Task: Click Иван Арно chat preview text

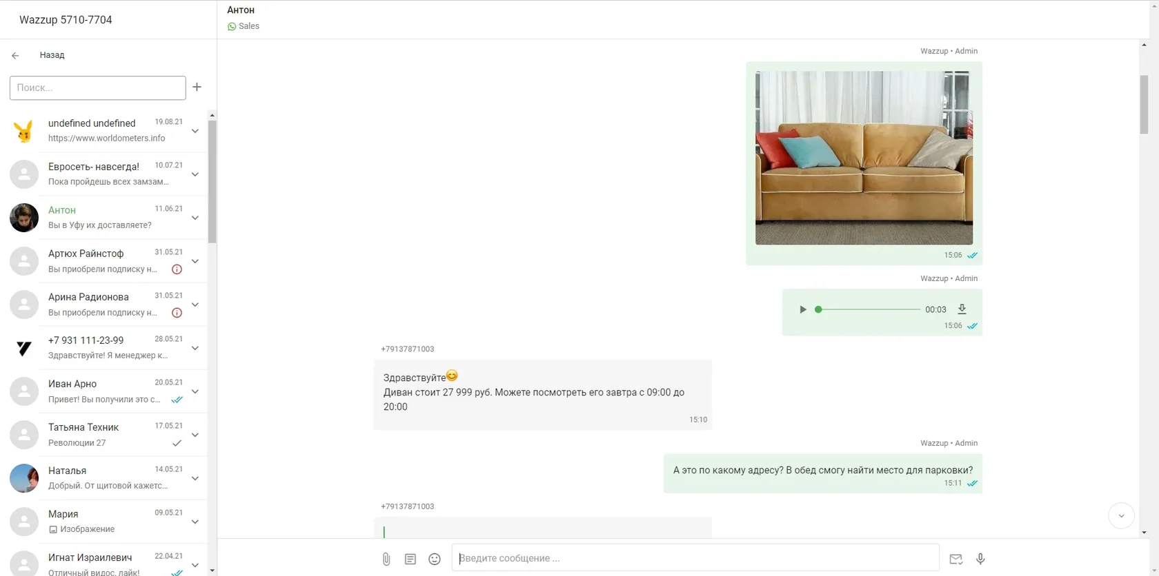Action: pos(104,400)
